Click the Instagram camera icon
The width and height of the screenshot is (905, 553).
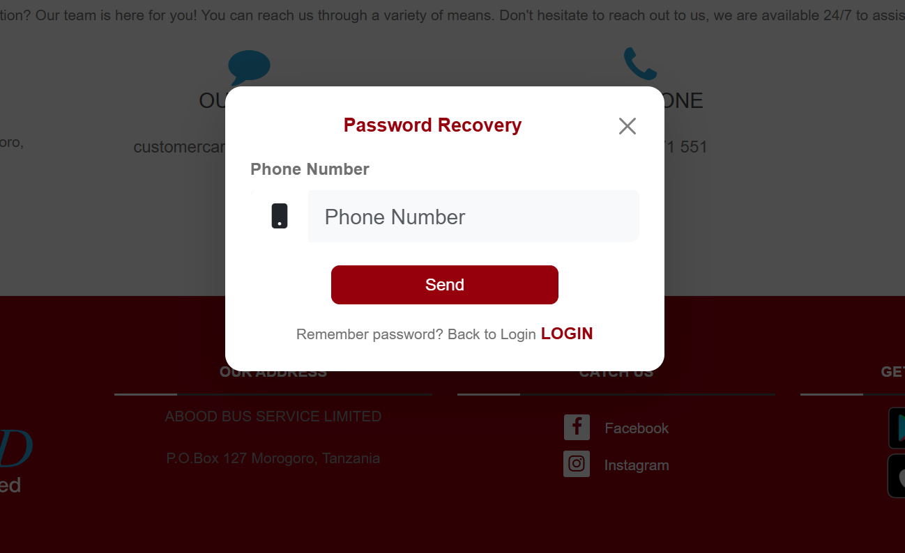[577, 464]
